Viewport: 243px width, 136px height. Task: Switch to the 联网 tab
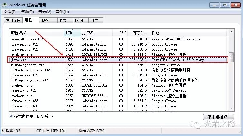click(x=81, y=21)
